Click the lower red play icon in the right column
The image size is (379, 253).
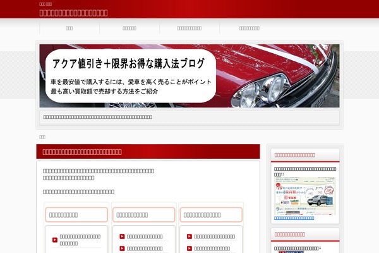(189, 249)
